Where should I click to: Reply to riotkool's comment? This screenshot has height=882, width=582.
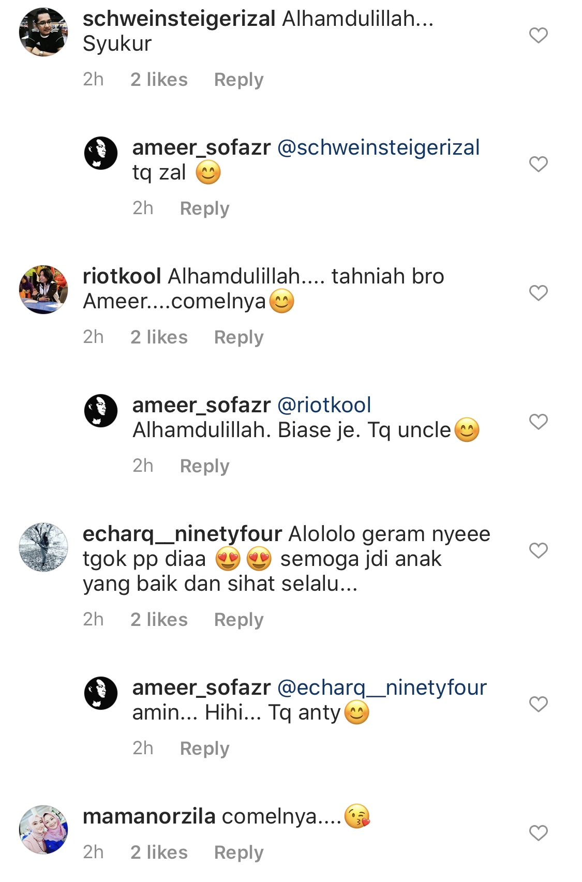point(239,337)
